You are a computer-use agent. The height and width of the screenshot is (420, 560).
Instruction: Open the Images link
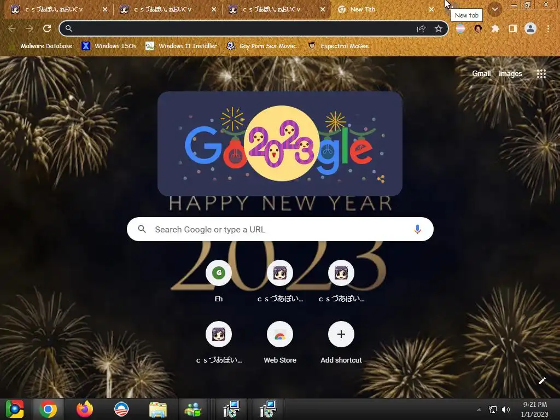pos(510,74)
